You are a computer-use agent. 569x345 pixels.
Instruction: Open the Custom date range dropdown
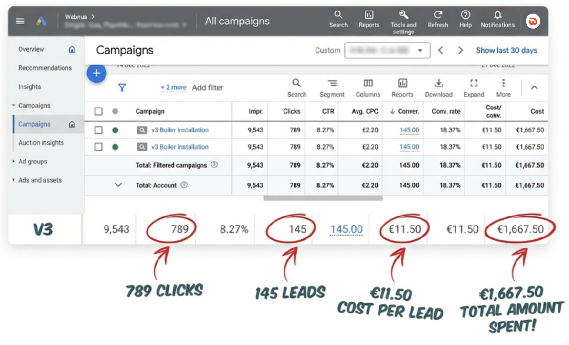coord(387,50)
